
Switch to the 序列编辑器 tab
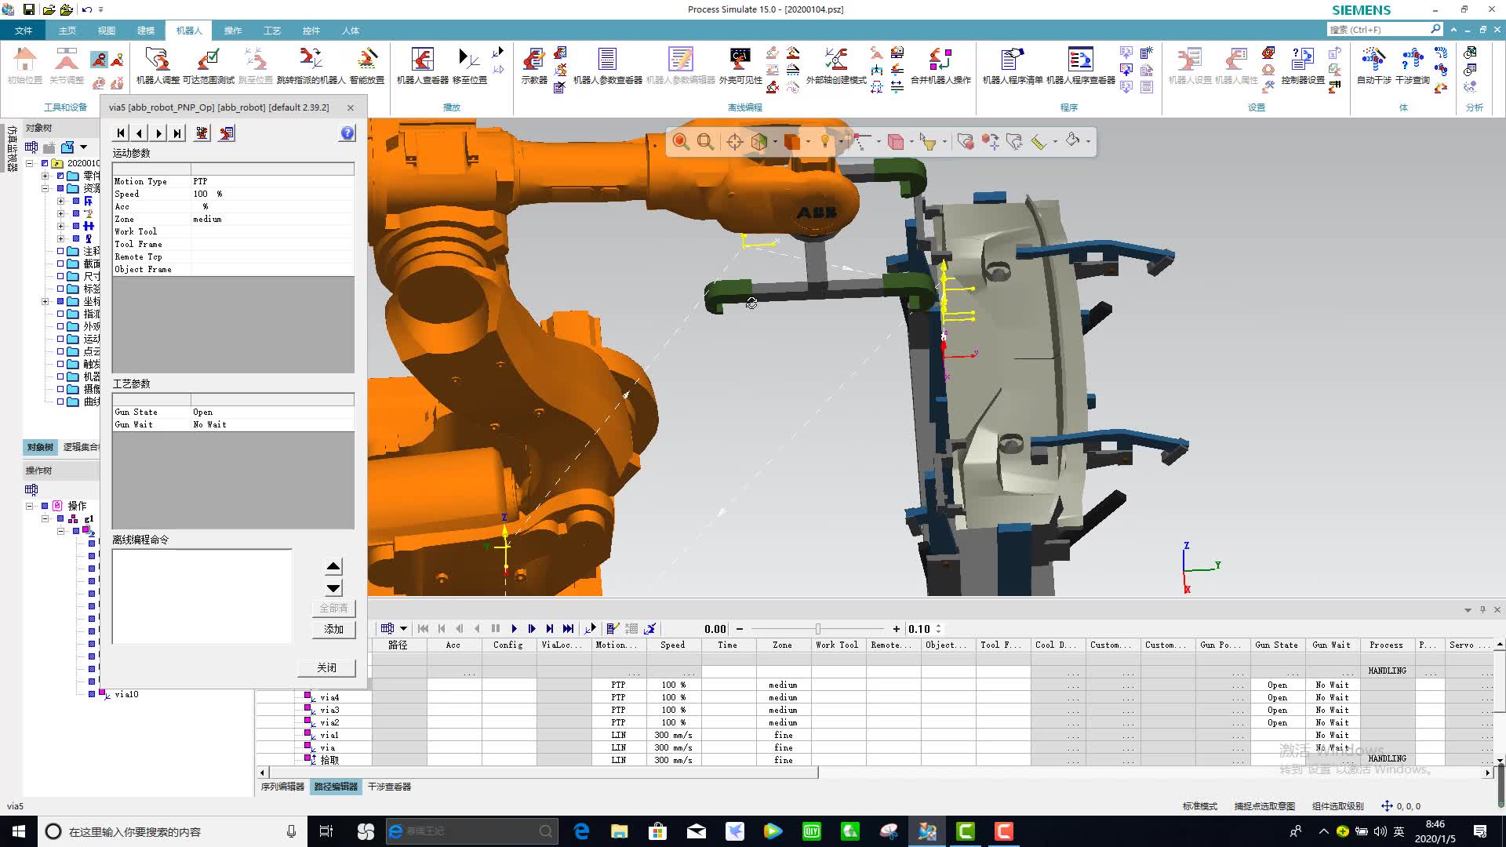(282, 787)
